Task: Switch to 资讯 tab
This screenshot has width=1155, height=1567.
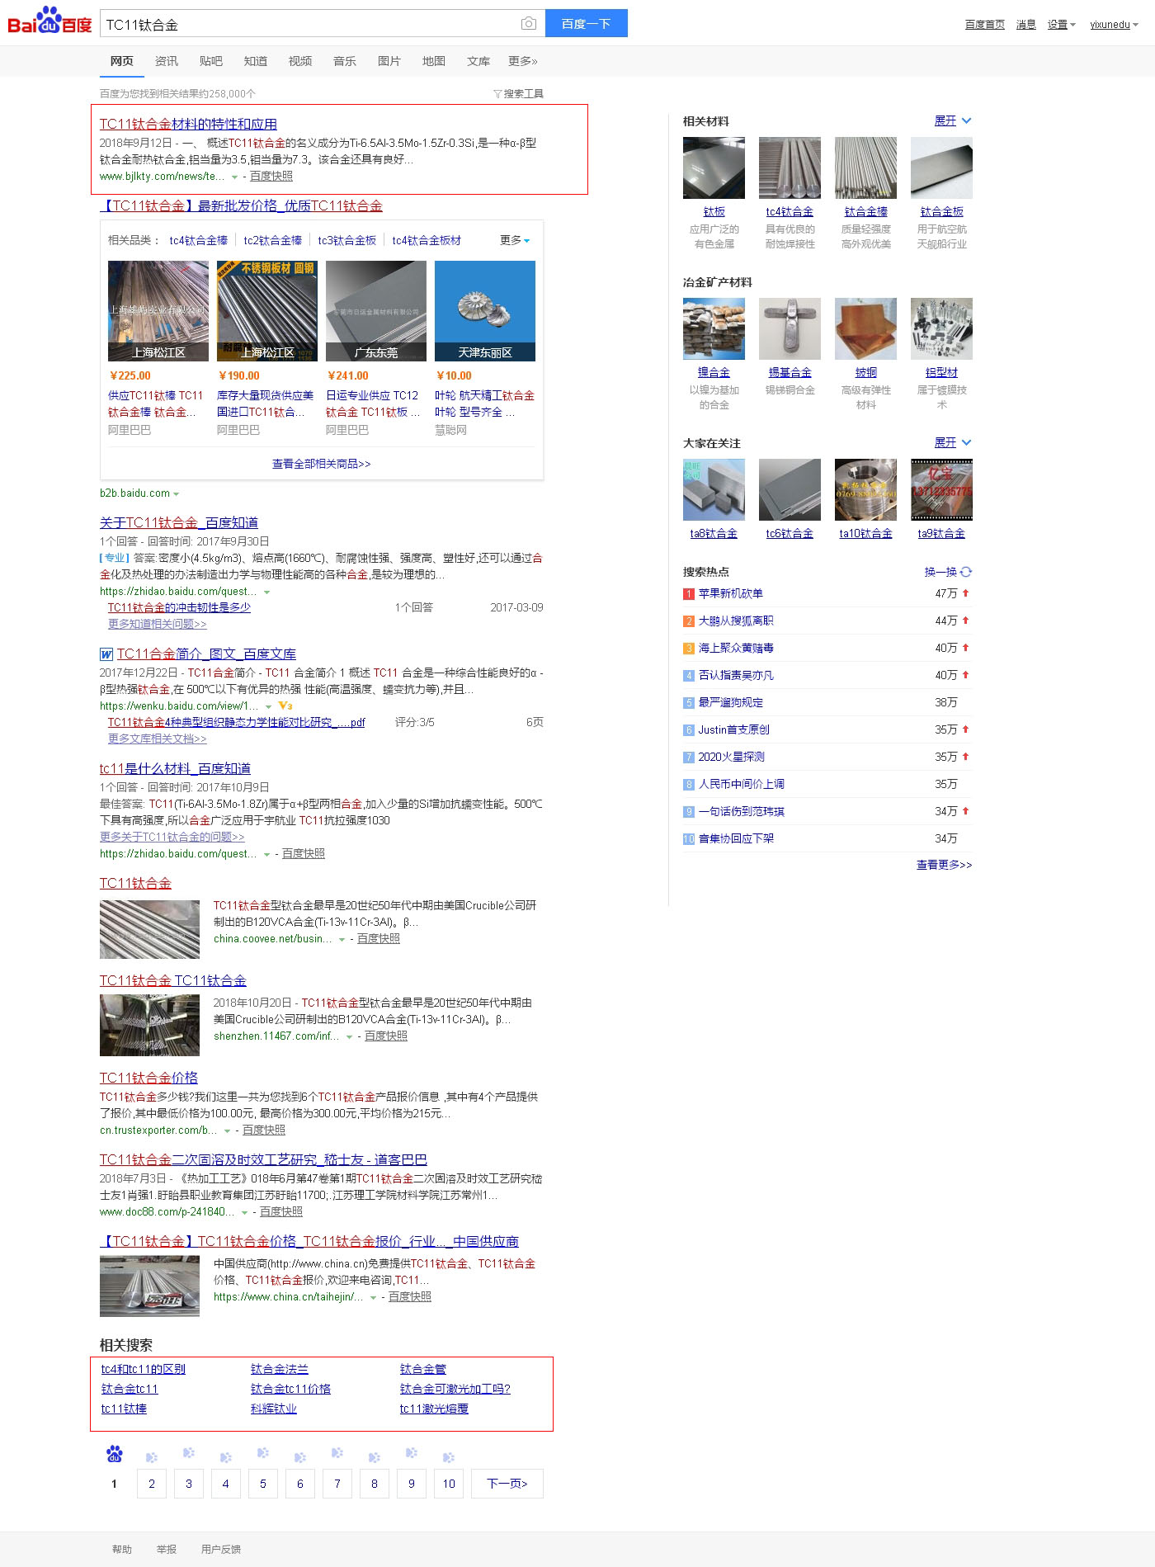Action: click(167, 61)
